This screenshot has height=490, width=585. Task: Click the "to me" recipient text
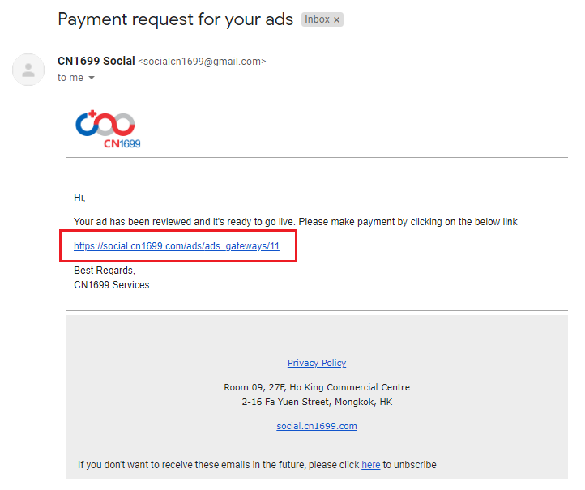pos(70,78)
